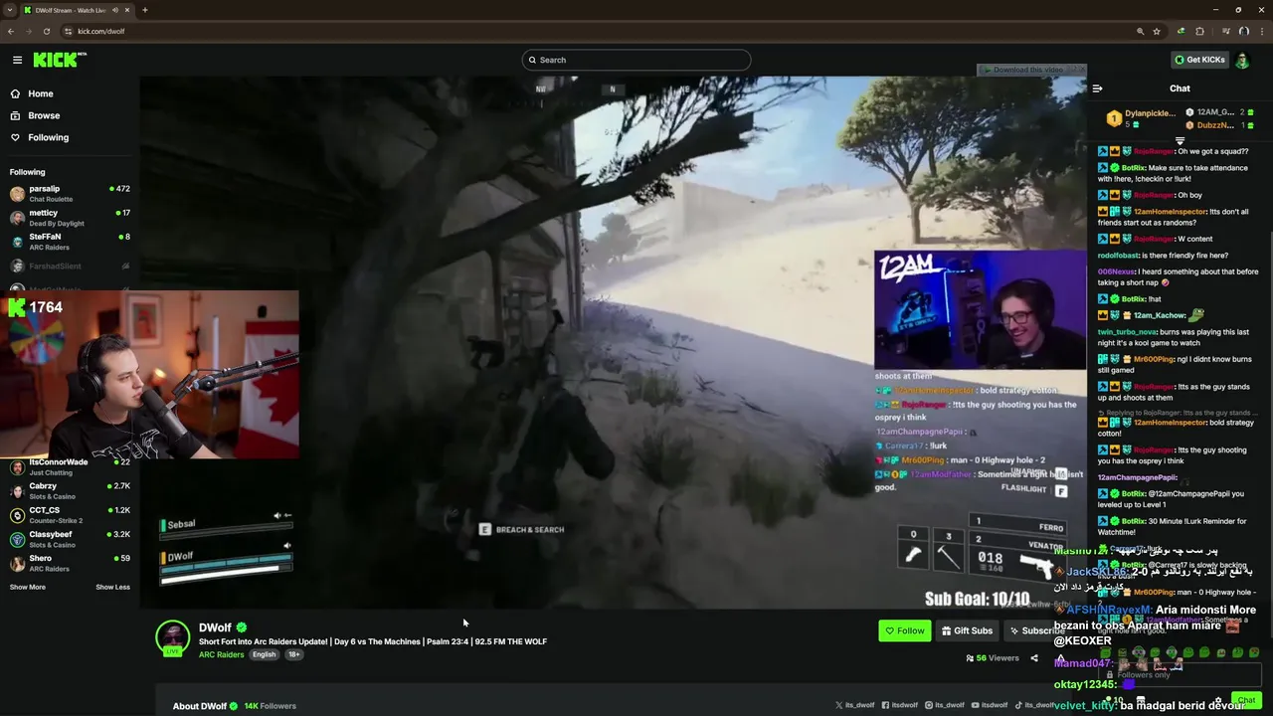Close the DWolf Stream browser tab

[129, 10]
